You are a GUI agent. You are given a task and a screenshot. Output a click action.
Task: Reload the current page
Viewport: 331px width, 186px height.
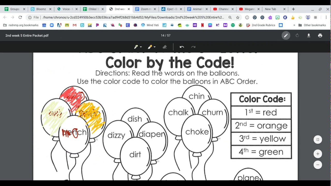click(x=20, y=17)
